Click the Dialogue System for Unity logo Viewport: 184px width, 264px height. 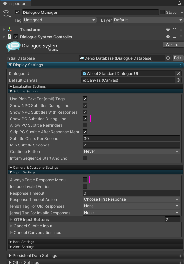tap(32, 47)
